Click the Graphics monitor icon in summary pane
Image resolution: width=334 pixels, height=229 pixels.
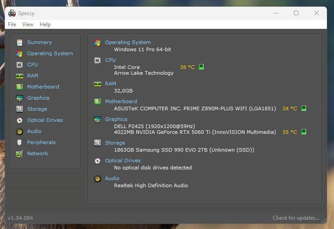[98, 120]
